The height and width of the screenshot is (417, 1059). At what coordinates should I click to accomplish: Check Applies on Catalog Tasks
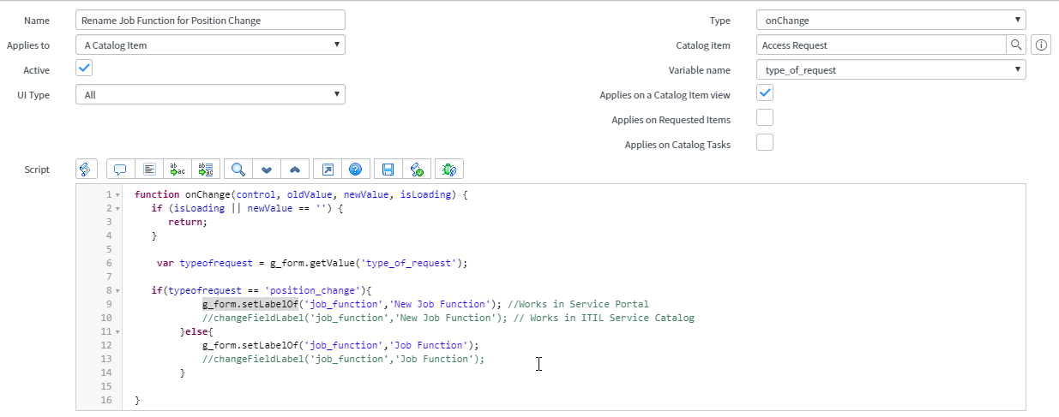[x=765, y=142]
